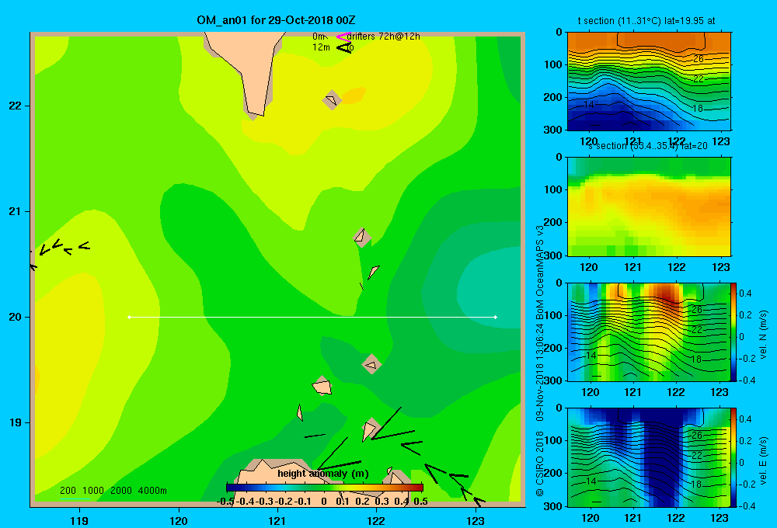The image size is (777, 528).
Task: Click the main map latitude label 22
Action: (x=16, y=106)
